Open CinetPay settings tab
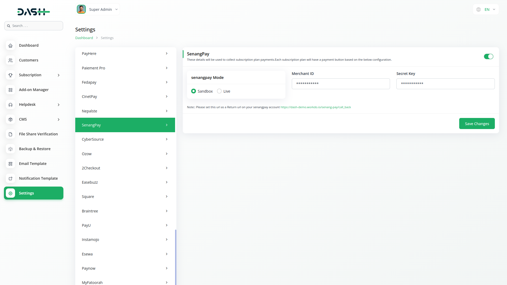Image resolution: width=507 pixels, height=285 pixels. pyautogui.click(x=125, y=97)
